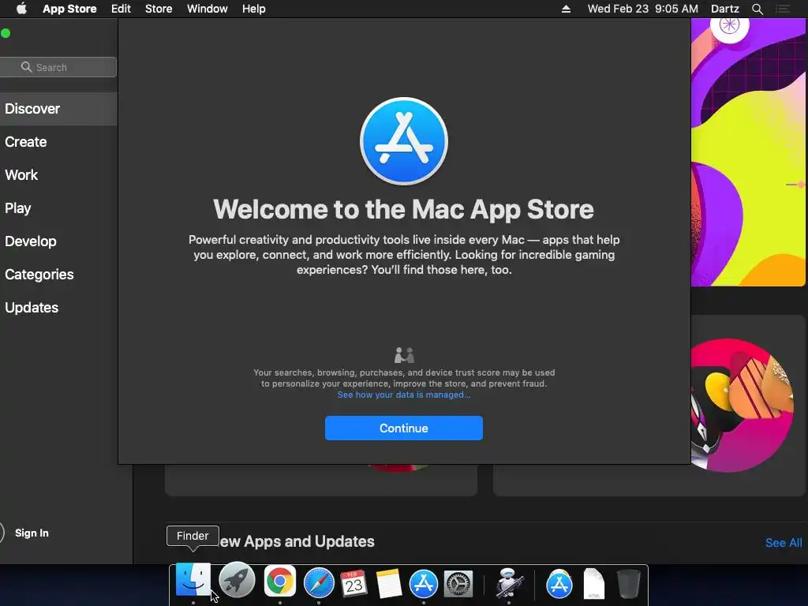The height and width of the screenshot is (606, 808).
Task: Open the colorful featured artwork banner
Action: pos(748,152)
